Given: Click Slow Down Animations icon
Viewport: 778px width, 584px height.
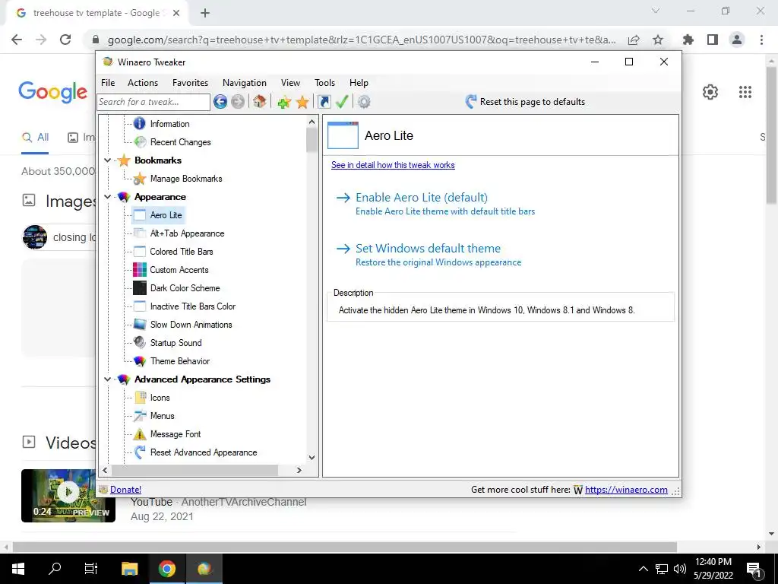Looking at the screenshot, I should click(140, 324).
